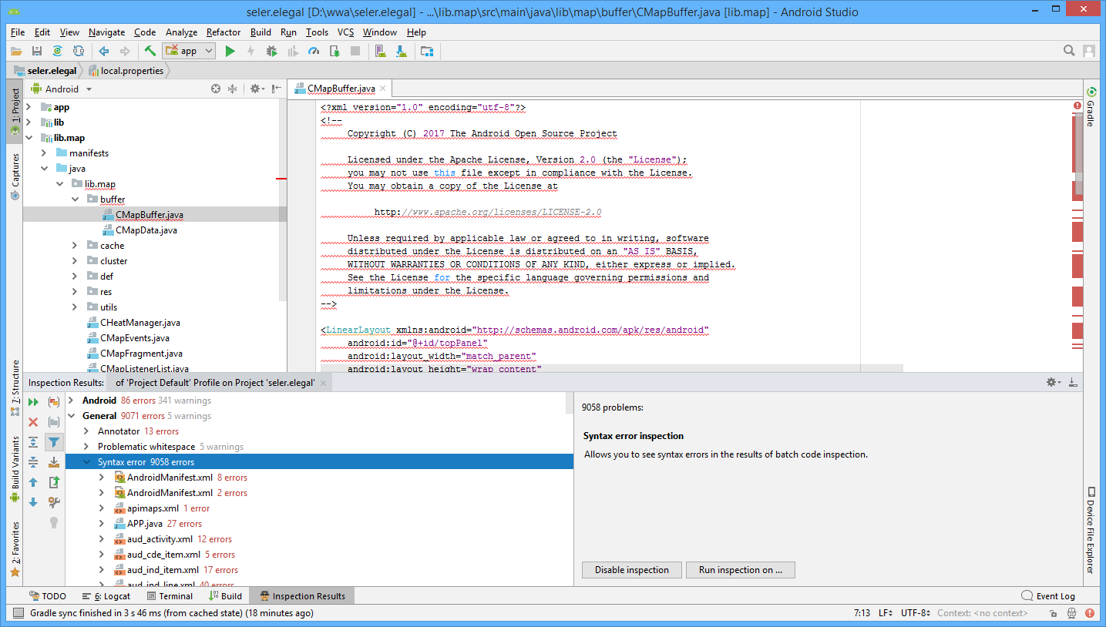Viewport: 1106px width, 627px height.
Task: Go to previous problem with the up arrow
Action: click(x=33, y=482)
